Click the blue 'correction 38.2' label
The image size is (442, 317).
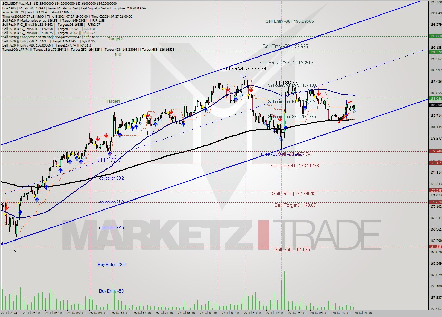(111, 178)
